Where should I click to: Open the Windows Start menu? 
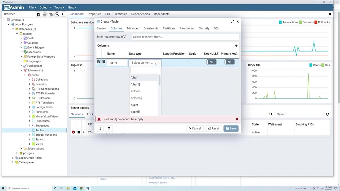pyautogui.click(x=3, y=188)
